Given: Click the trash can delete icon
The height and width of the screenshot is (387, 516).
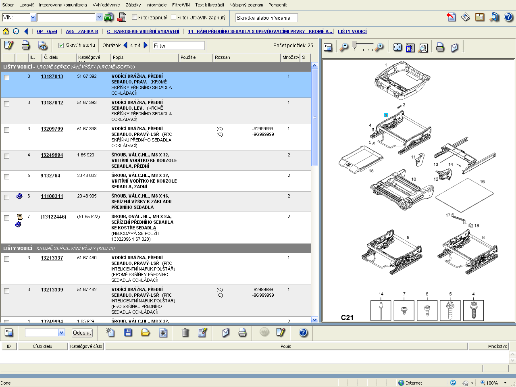Looking at the screenshot, I should coord(185,333).
